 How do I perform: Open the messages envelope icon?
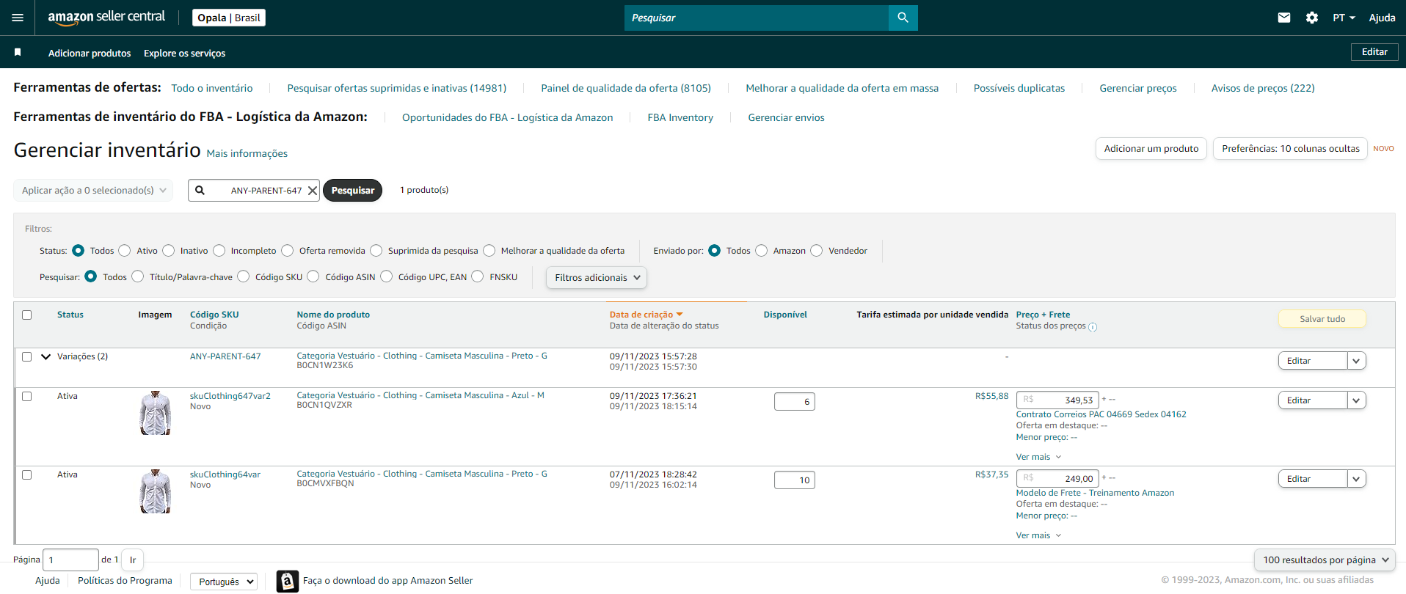(1283, 18)
